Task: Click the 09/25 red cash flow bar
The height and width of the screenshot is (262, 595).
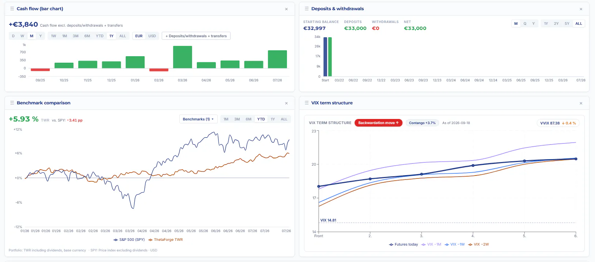Action: pyautogui.click(x=40, y=70)
